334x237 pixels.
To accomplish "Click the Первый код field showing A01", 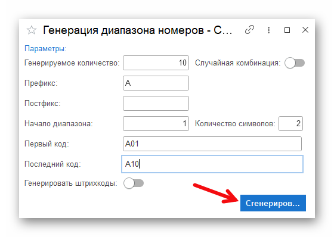I will pos(212,144).
